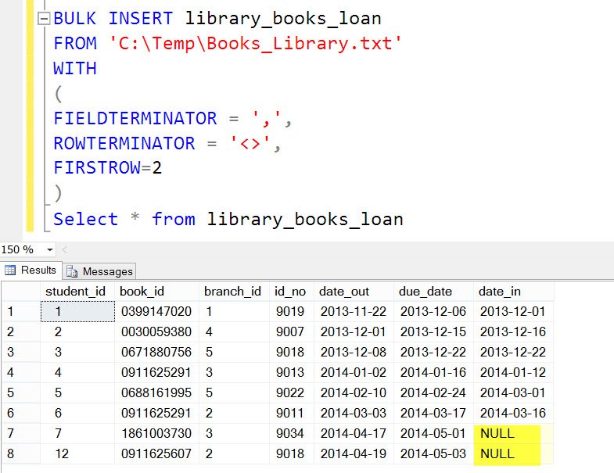Click the FIRSTROW=2 line in editor

click(x=108, y=168)
